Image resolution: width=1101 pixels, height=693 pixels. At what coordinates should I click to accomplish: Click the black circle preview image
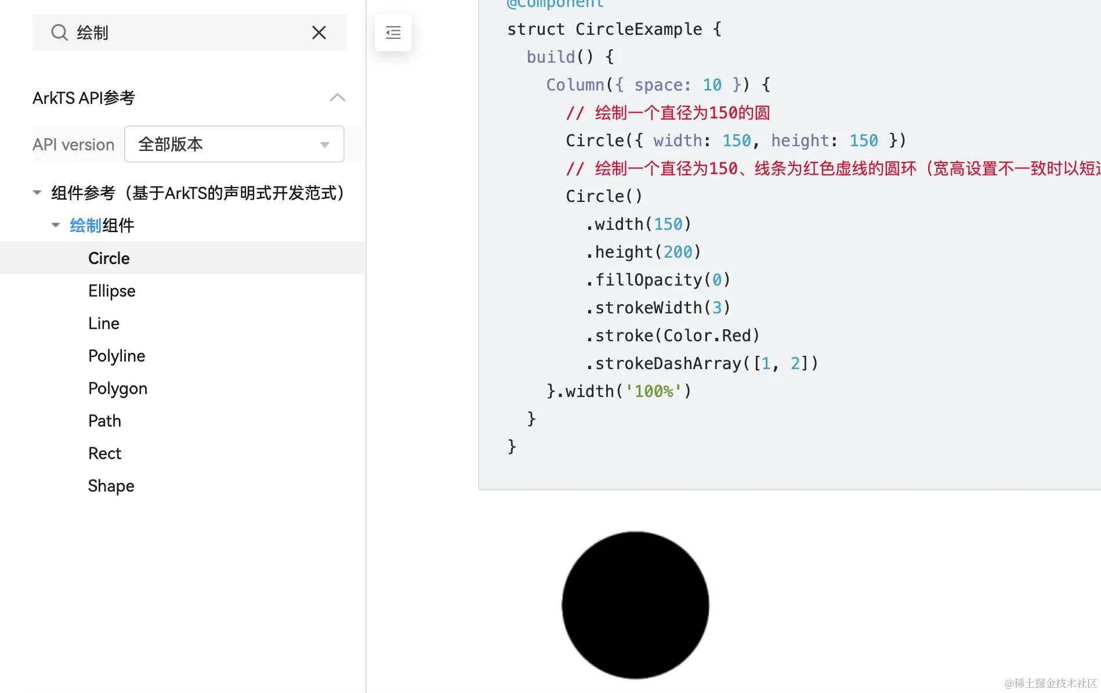635,605
